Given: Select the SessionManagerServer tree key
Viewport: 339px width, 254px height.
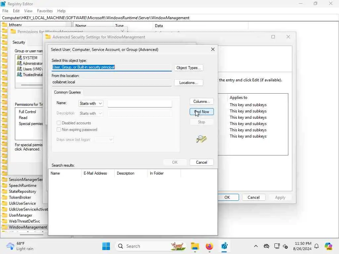Looking at the screenshot, I should click(x=26, y=180).
